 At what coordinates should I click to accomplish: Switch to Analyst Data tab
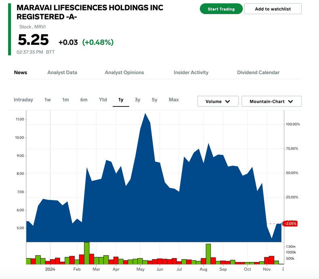coord(62,73)
